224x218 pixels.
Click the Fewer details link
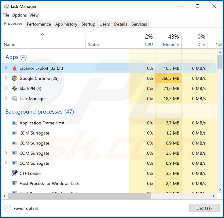(x=26, y=208)
